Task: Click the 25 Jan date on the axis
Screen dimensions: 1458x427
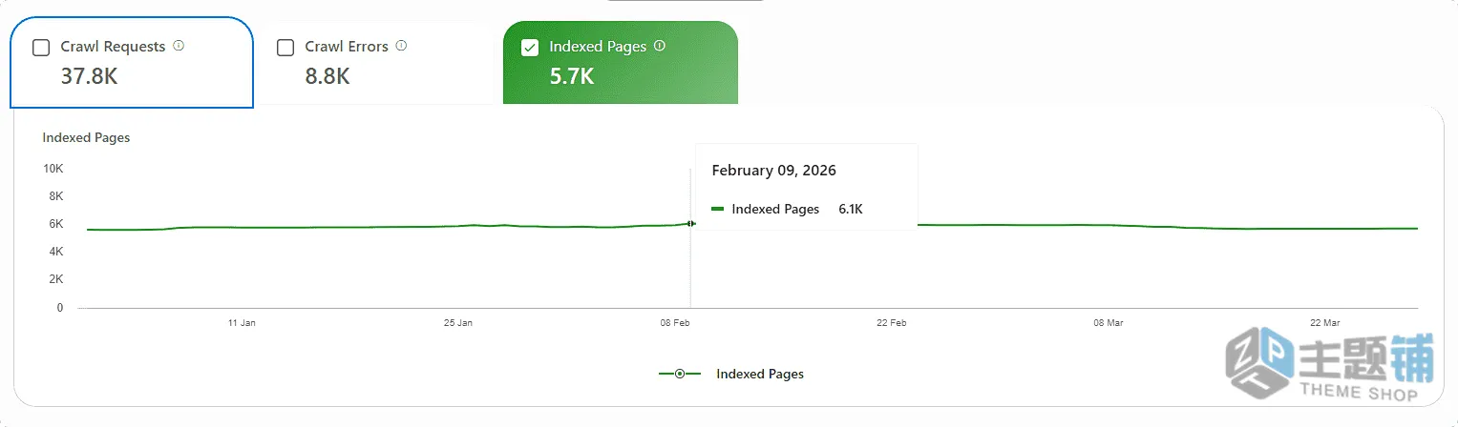Action: (x=458, y=323)
